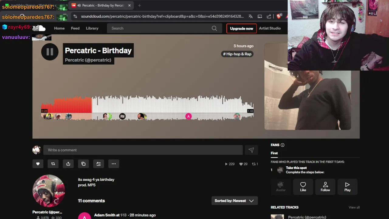Seek back within the played orange waveform

coord(67,105)
